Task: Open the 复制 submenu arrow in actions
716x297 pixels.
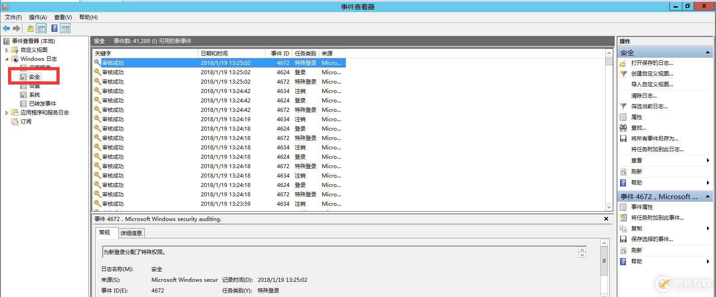Action: [708, 229]
